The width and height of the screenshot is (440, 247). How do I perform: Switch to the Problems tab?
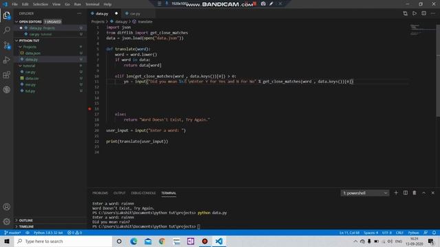100,193
